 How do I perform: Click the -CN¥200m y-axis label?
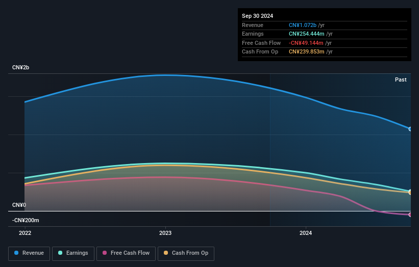pyautogui.click(x=26, y=220)
